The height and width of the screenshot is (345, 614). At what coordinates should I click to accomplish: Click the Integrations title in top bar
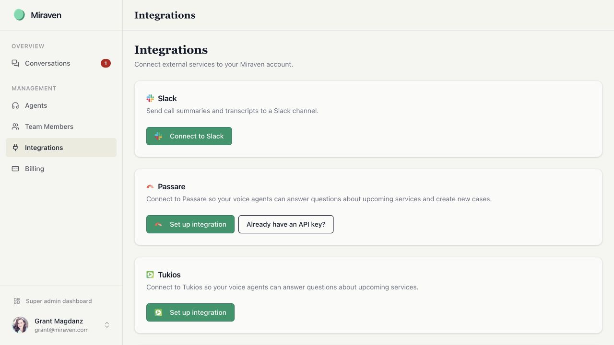[165, 15]
